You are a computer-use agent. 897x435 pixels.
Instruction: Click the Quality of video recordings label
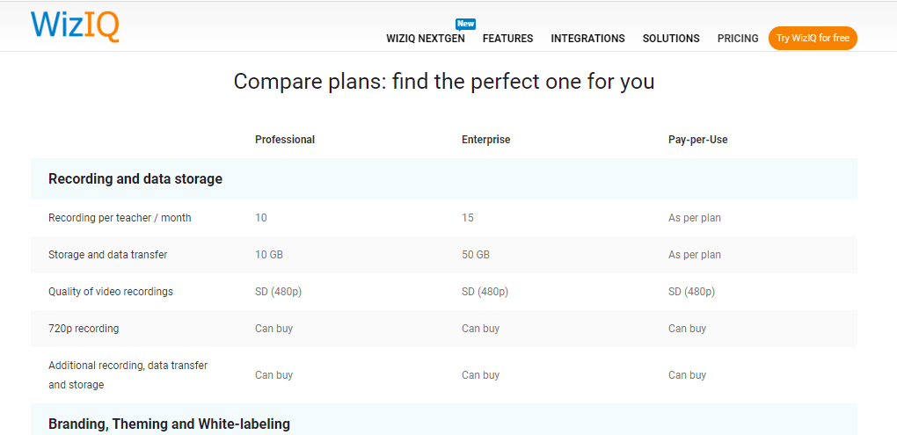(x=111, y=292)
